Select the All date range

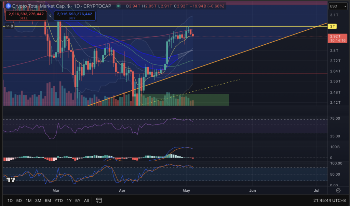(x=86, y=201)
